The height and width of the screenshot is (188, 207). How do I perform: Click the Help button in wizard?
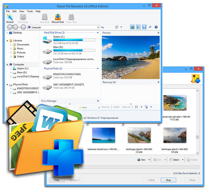[x=57, y=180]
